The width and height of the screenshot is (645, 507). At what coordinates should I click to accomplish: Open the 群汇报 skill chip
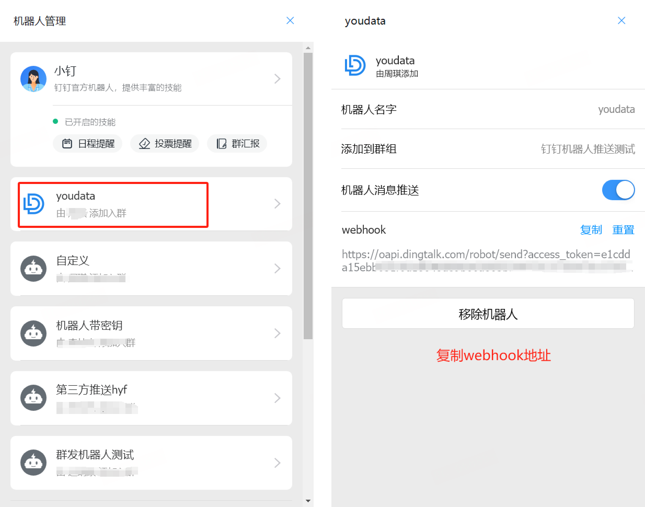coord(237,144)
